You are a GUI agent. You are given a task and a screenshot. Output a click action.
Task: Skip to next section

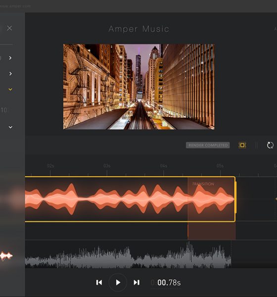(137, 283)
